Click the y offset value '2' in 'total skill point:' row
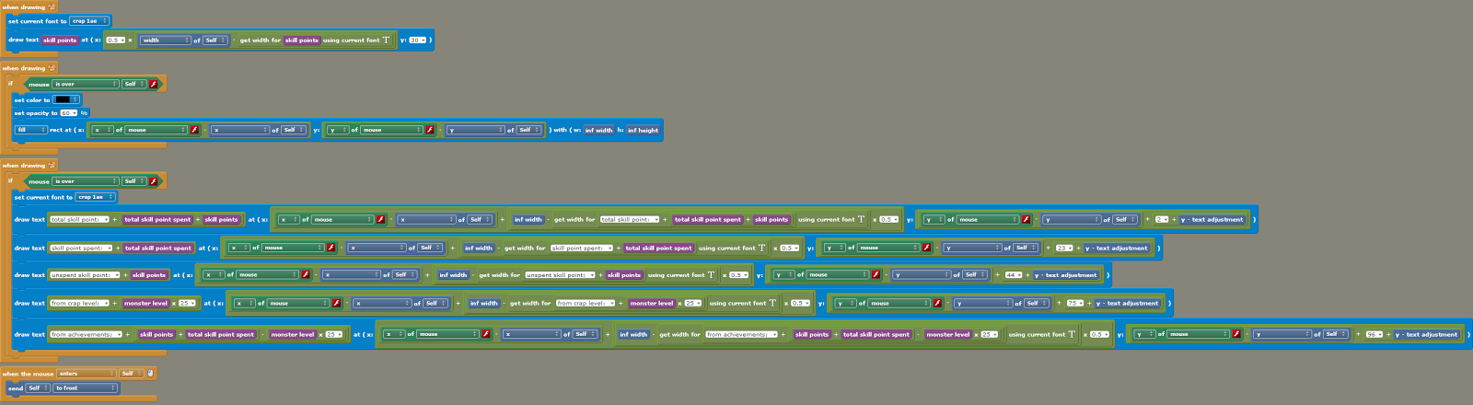The image size is (1473, 405). pyautogui.click(x=1162, y=220)
